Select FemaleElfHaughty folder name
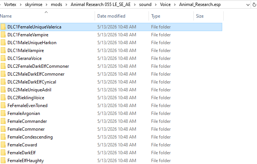 (26, 161)
